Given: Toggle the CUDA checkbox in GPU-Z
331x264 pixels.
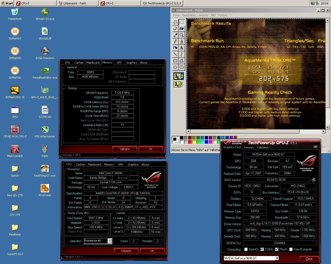Looking at the screenshot, I should [262, 249].
